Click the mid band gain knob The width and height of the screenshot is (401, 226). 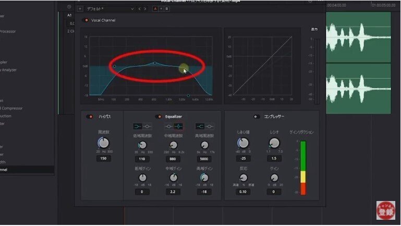pos(174,178)
